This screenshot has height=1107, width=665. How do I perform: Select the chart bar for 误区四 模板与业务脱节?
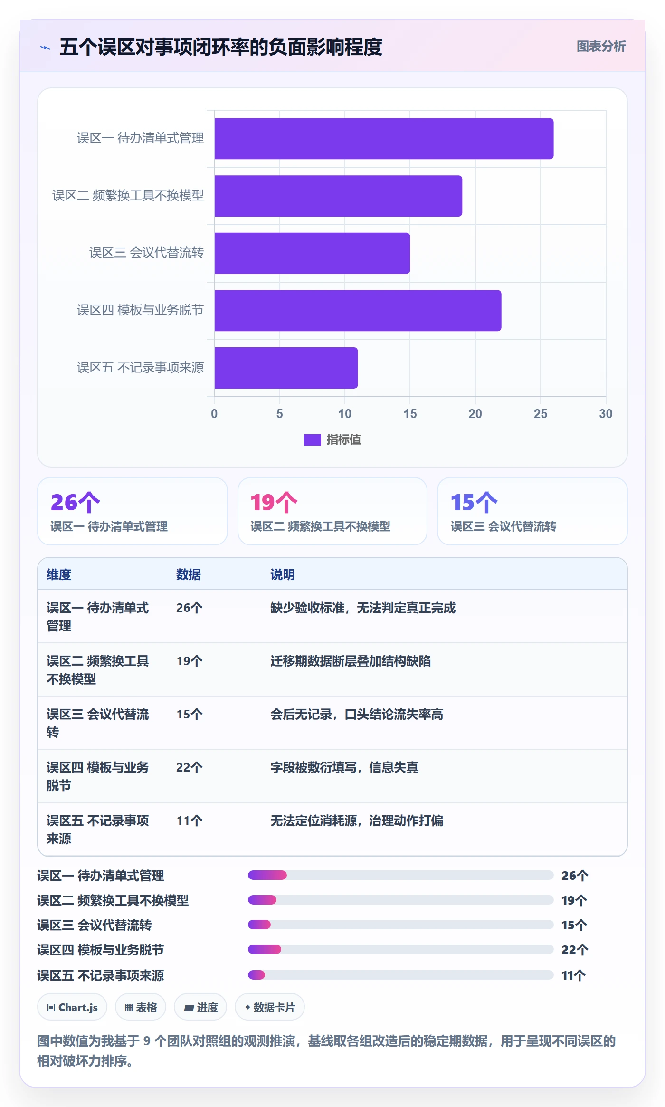(x=358, y=311)
